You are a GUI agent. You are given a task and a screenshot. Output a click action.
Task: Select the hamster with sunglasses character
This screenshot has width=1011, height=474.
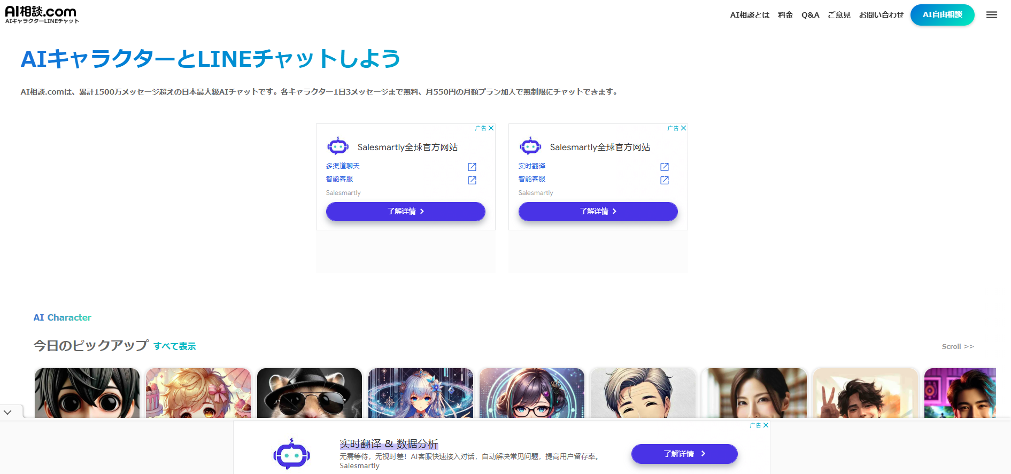(309, 393)
